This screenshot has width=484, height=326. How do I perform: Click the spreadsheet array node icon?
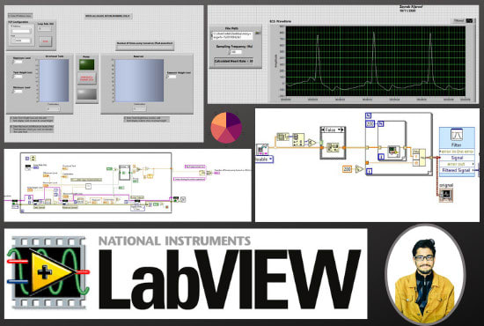[x=282, y=137]
